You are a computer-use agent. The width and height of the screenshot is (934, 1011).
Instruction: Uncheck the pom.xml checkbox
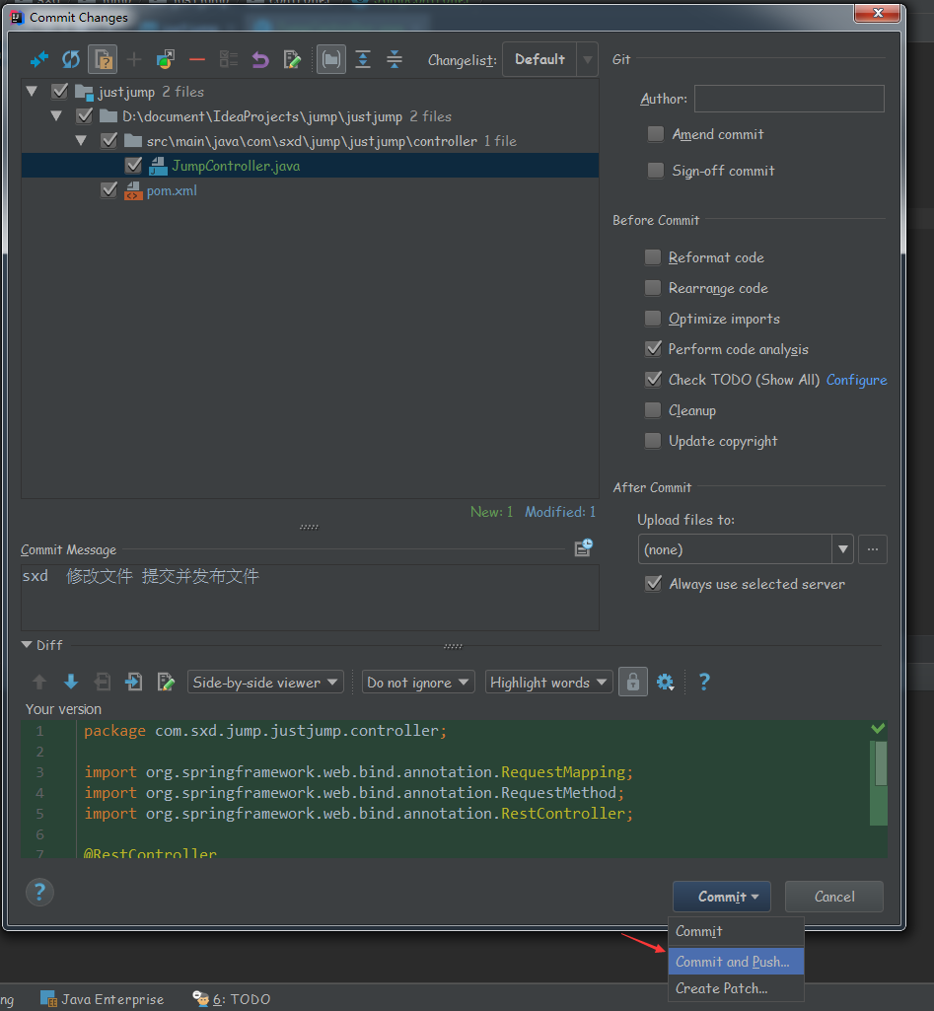(108, 190)
